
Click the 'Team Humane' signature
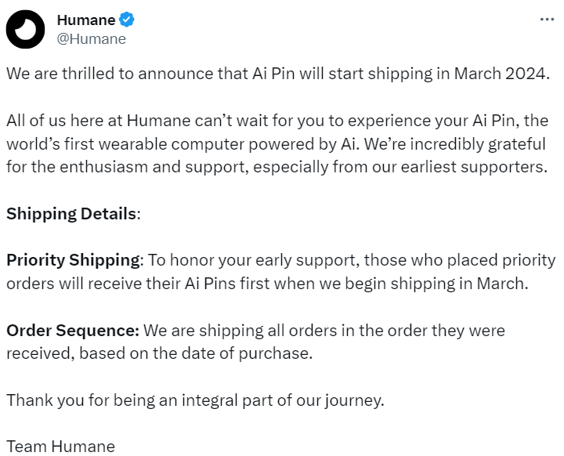tap(60, 447)
